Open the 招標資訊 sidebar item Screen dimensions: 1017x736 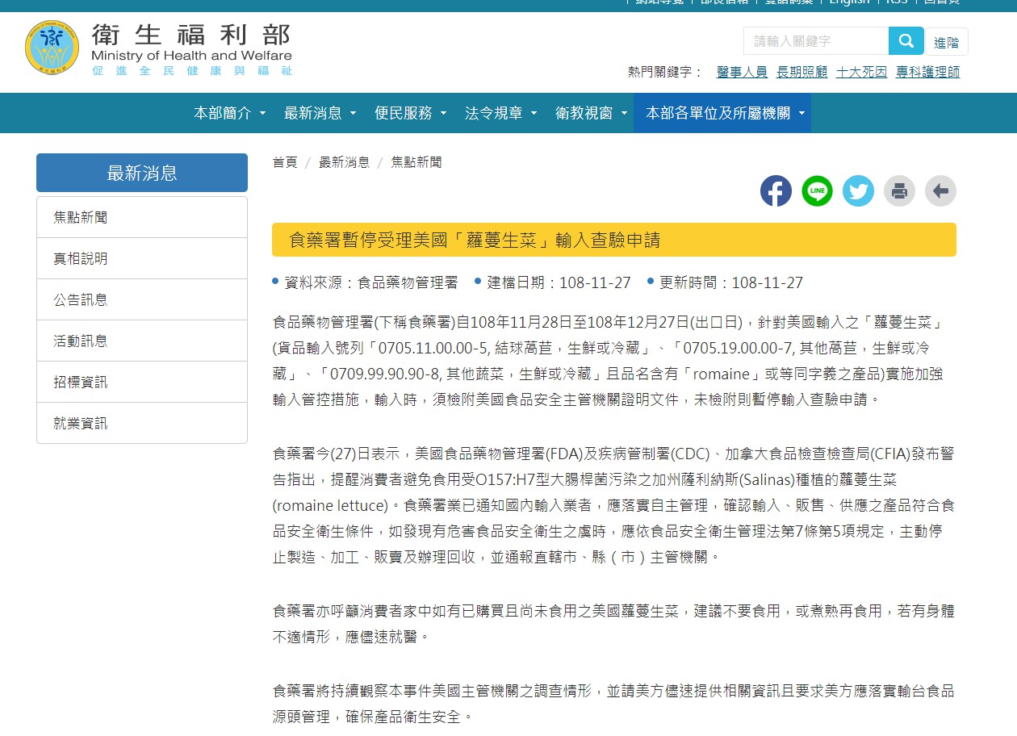click(x=142, y=382)
